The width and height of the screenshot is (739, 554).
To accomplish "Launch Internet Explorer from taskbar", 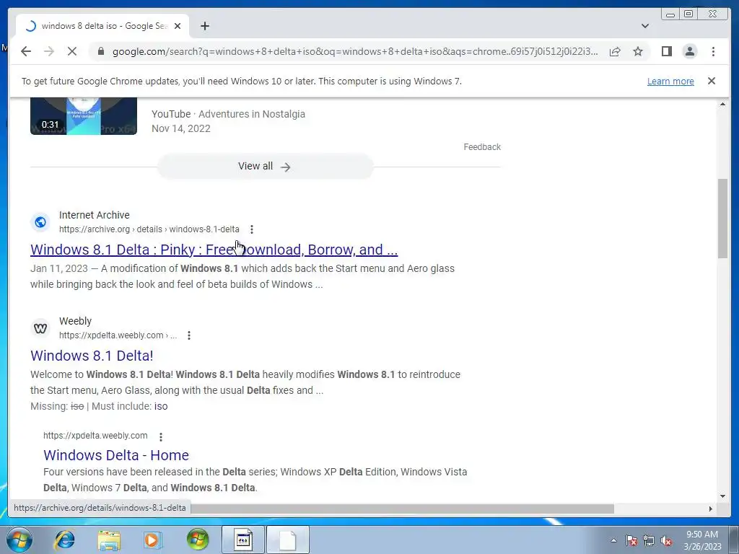I will tap(64, 540).
